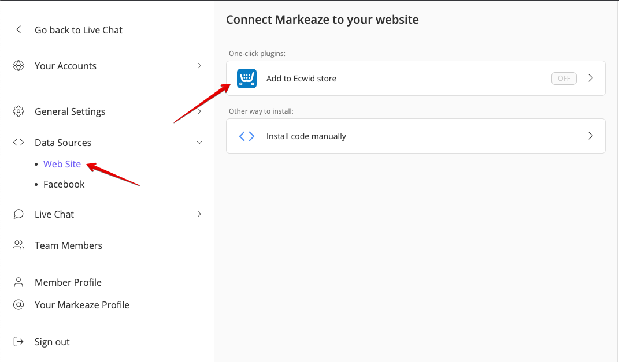Open Your Accounts menu item

pos(65,66)
